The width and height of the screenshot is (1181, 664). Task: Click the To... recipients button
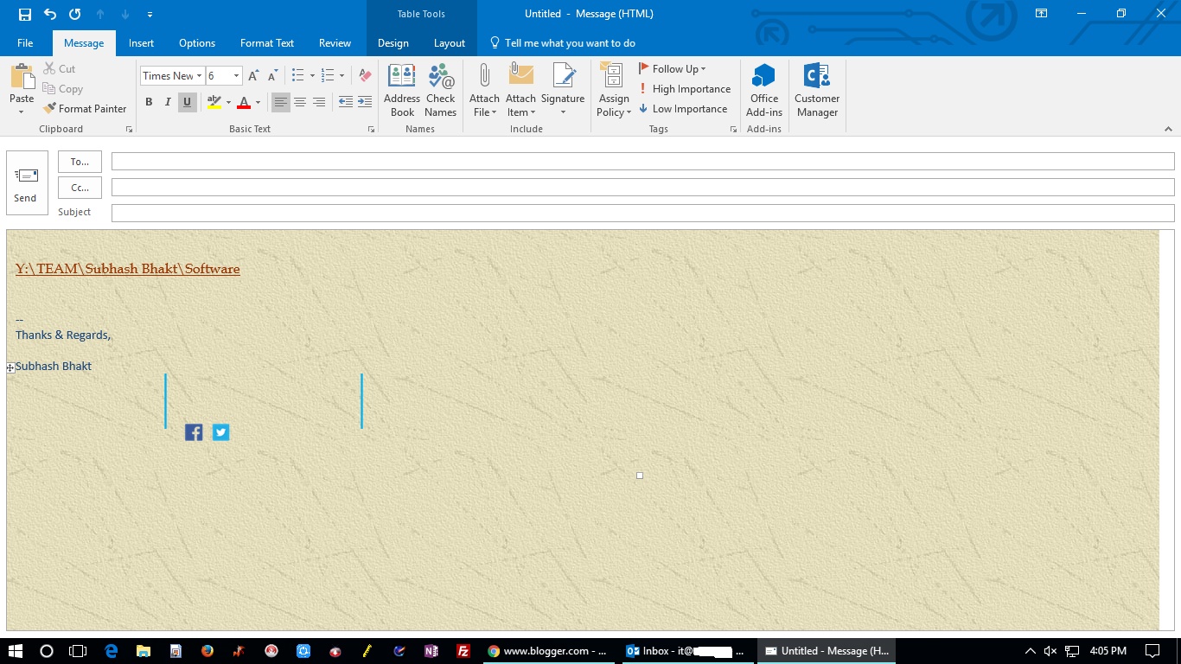tap(80, 162)
